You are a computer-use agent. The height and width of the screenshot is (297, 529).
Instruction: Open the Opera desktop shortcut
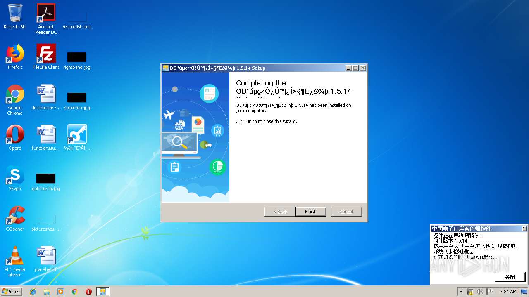click(15, 138)
